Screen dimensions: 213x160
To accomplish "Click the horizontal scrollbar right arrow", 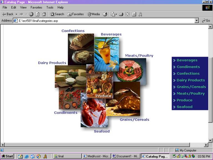I will pos(206,145).
